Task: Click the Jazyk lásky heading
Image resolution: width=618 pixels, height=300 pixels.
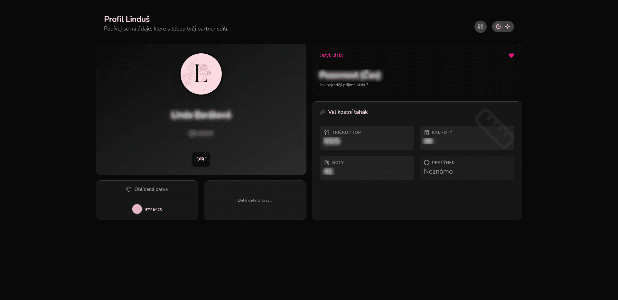Action: tap(332, 55)
